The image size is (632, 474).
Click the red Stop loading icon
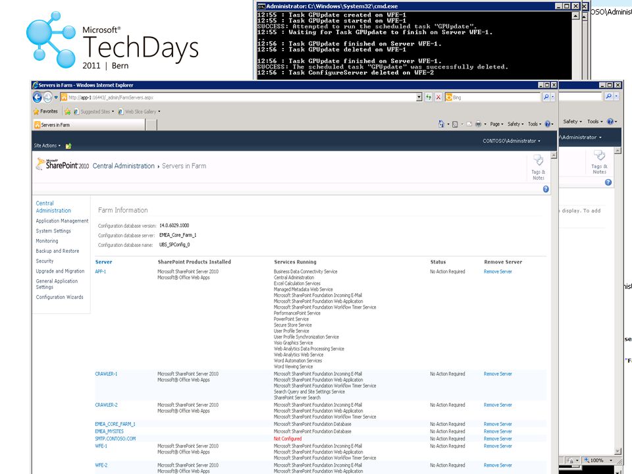tap(438, 97)
